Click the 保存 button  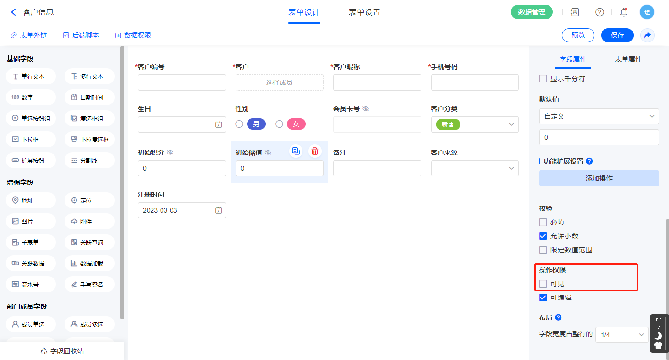click(617, 35)
